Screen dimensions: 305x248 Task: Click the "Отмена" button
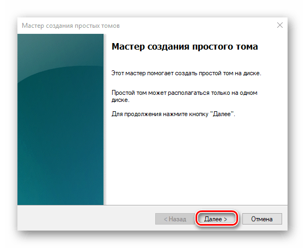pyautogui.click(x=262, y=219)
